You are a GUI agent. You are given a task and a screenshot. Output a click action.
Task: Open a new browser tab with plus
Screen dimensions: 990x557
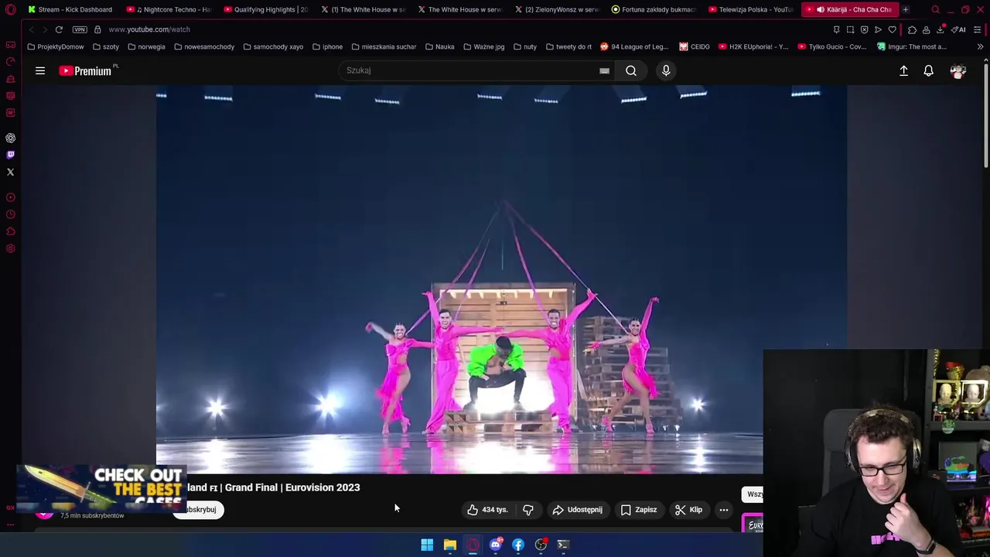[x=905, y=9]
